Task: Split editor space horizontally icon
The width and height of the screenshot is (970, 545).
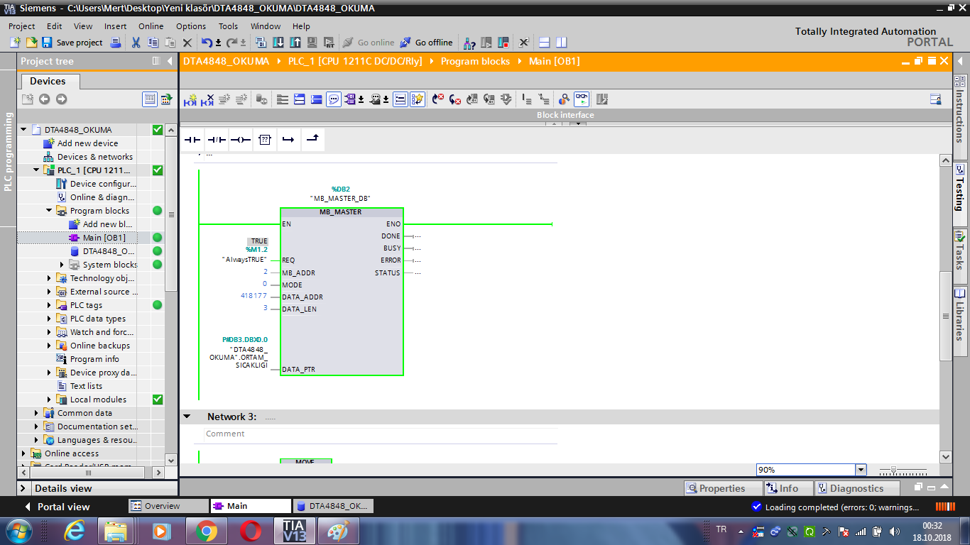Action: click(x=545, y=43)
